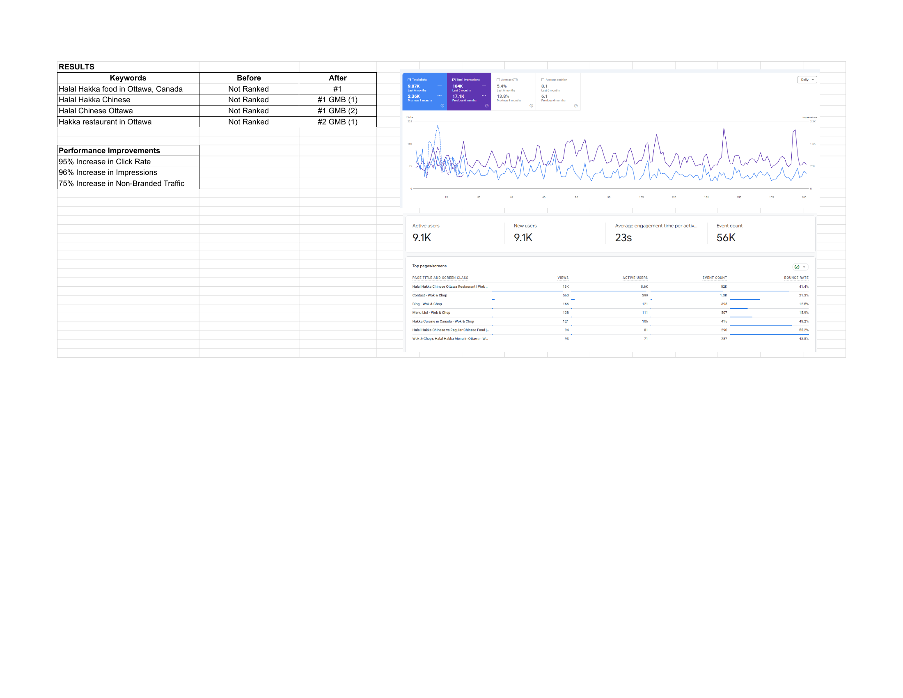Select '96% Increase in Impressions' cell
The height and width of the screenshot is (698, 903).
click(x=128, y=172)
